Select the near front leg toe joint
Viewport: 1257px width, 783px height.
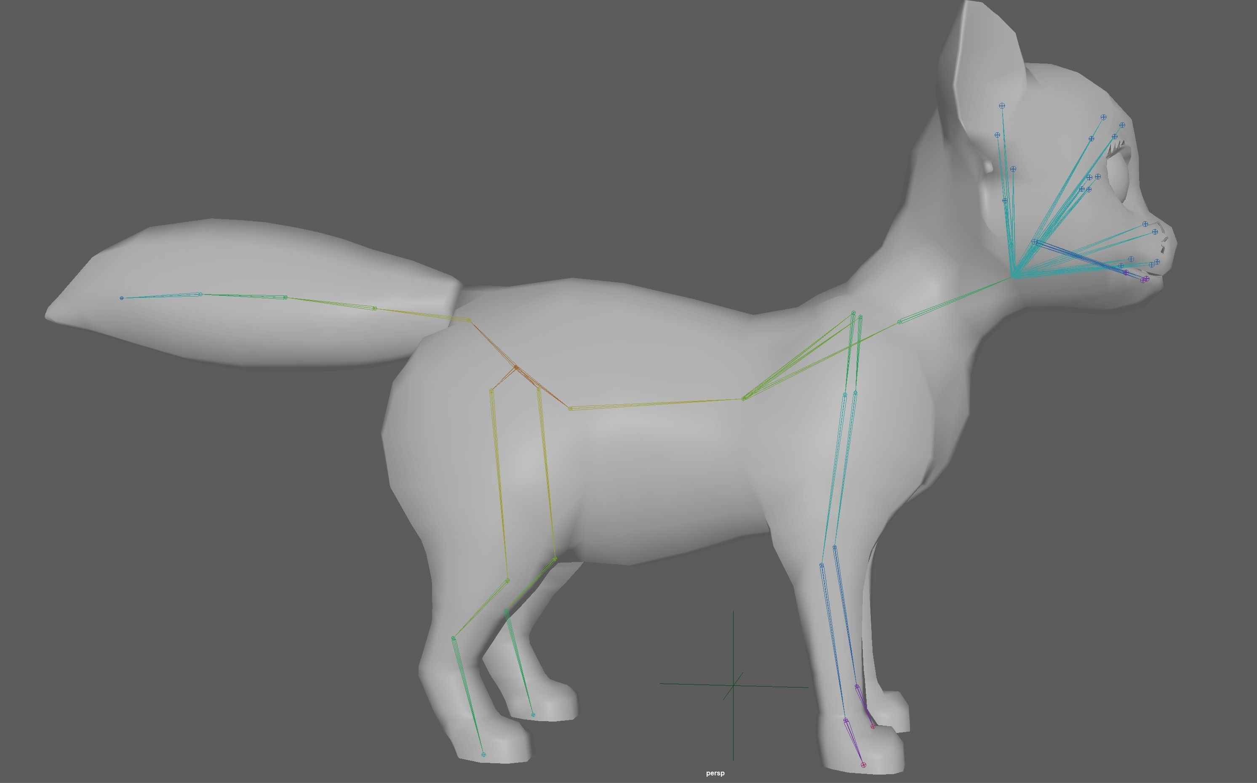click(x=863, y=765)
